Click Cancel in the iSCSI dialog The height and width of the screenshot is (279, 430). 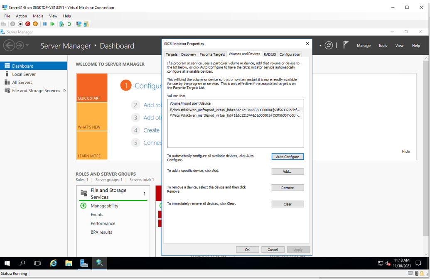273,250
